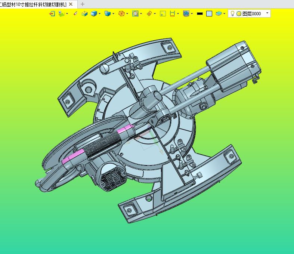Open the 图层0000 layer dropdown

[267, 13]
